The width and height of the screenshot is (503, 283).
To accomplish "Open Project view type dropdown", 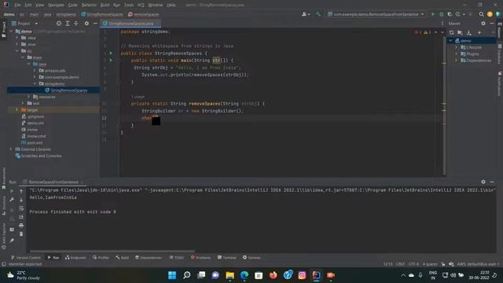I will (x=25, y=24).
